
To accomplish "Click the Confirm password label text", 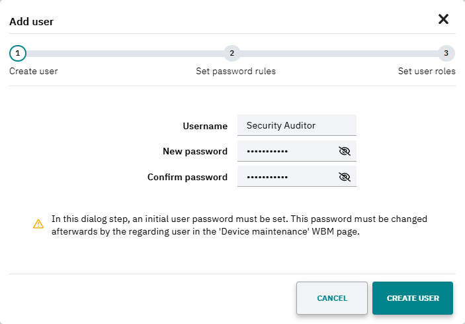I will point(187,178).
